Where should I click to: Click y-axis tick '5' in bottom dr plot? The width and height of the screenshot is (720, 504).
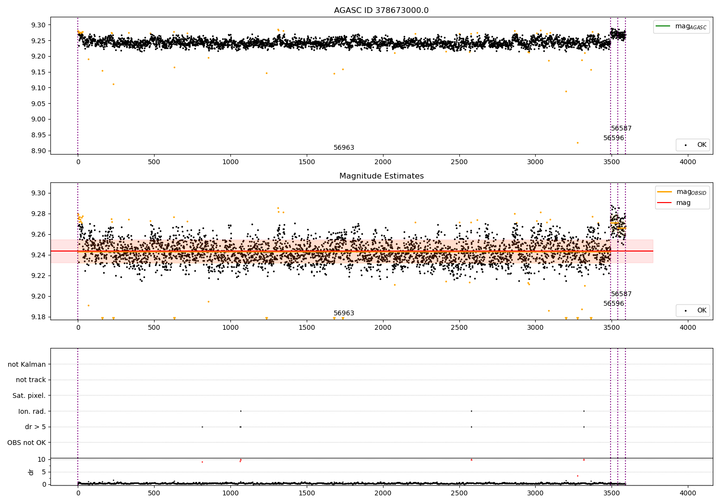[x=44, y=472]
